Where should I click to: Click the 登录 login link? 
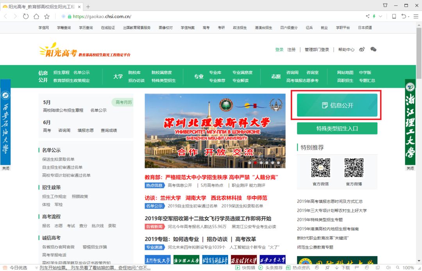point(279,50)
